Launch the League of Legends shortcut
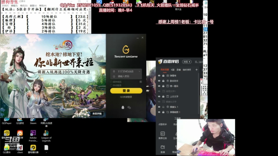Screen dimensions: 278x156 click(x=46, y=136)
